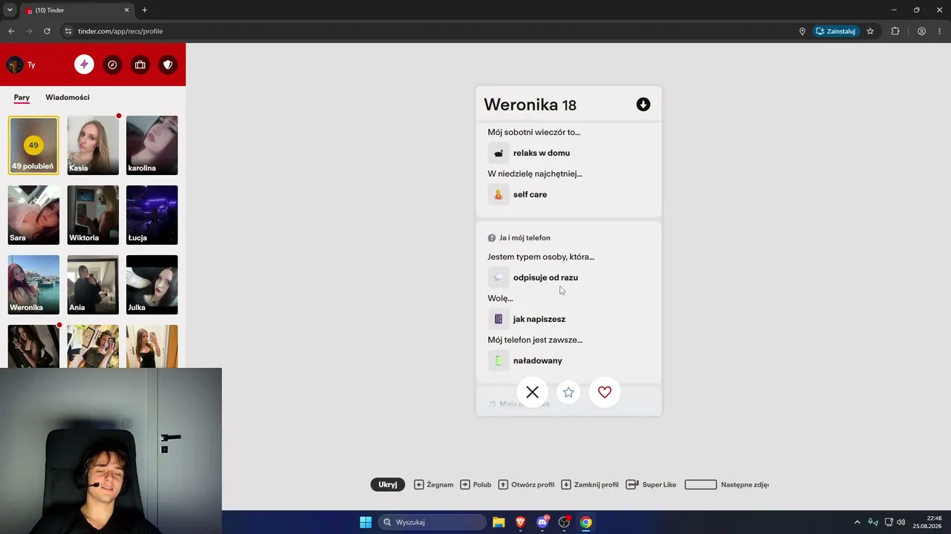The height and width of the screenshot is (534, 951).
Task: Click the 'self care' answer
Action: (x=530, y=194)
